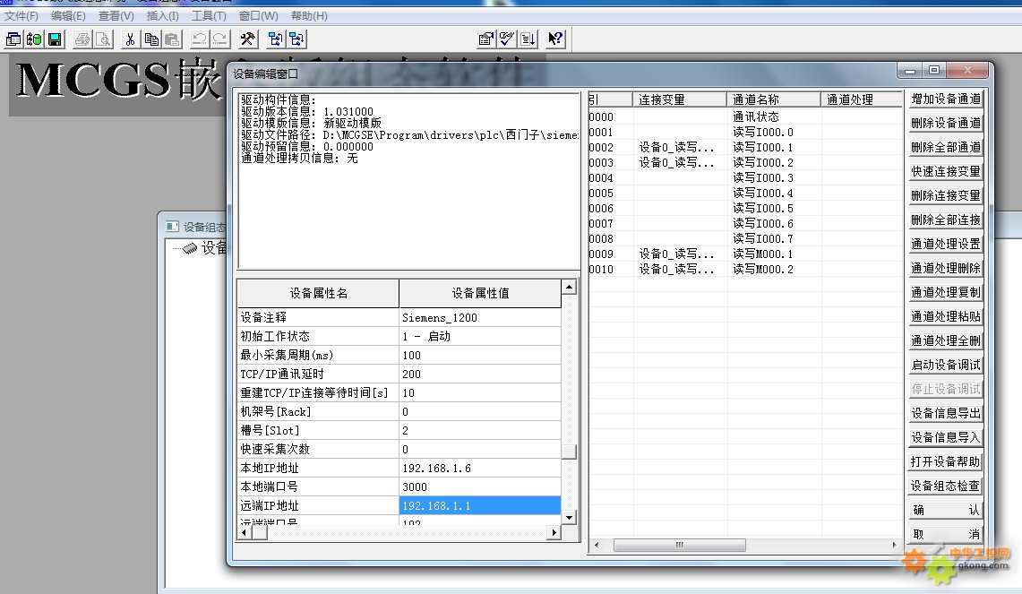Click property table vertical scrollbar thumb
This screenshot has width=1022, height=594.
(x=569, y=452)
